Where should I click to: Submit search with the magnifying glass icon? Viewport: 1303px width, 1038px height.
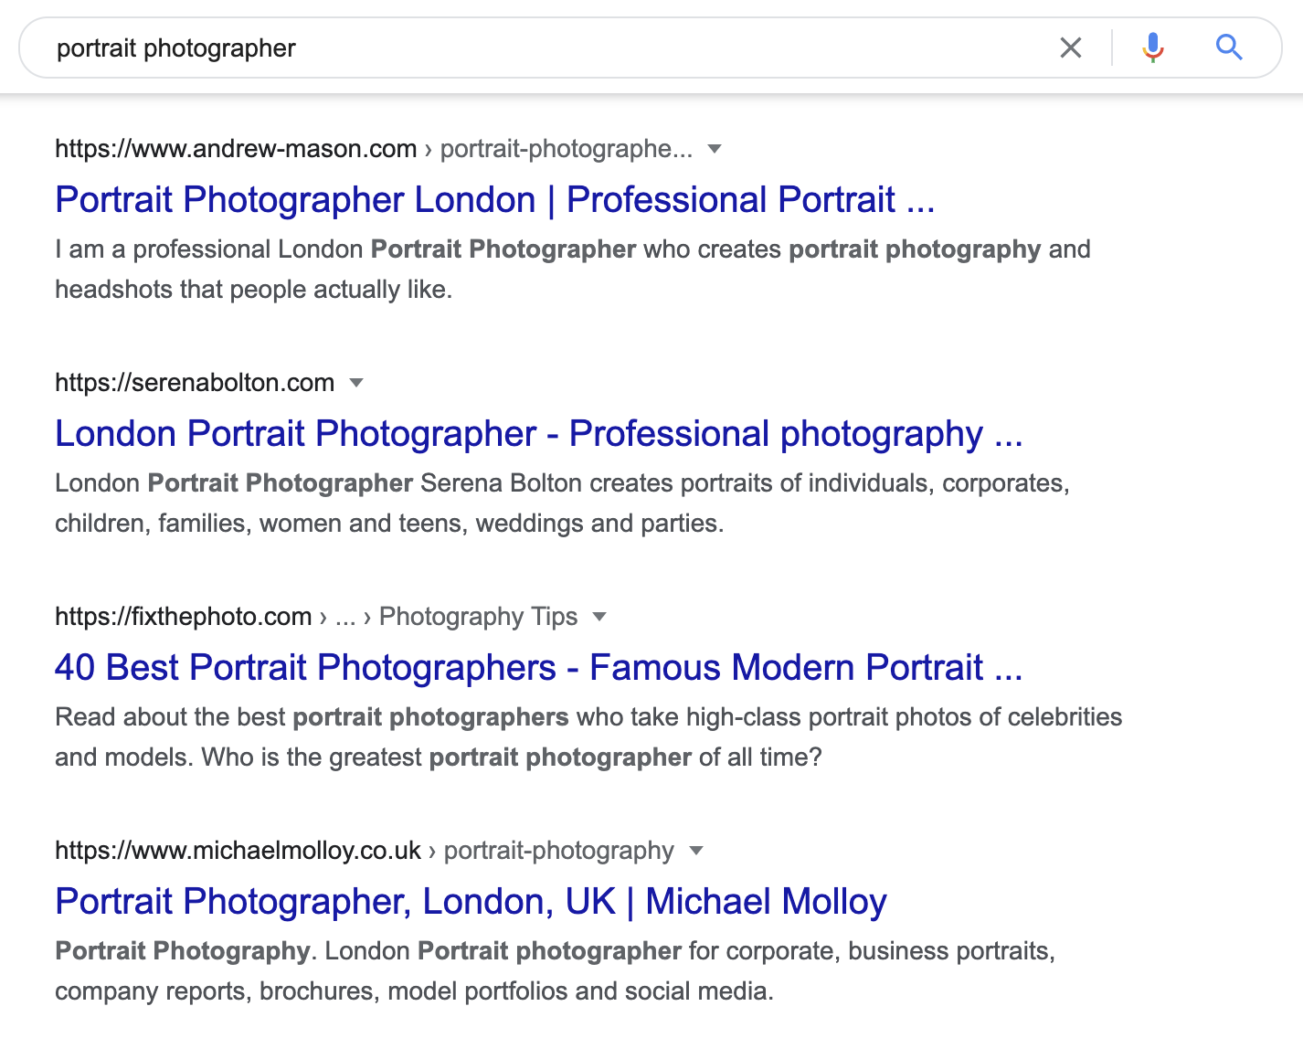click(1229, 48)
